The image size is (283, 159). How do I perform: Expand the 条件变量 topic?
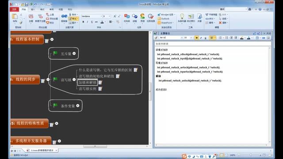(x=78, y=106)
